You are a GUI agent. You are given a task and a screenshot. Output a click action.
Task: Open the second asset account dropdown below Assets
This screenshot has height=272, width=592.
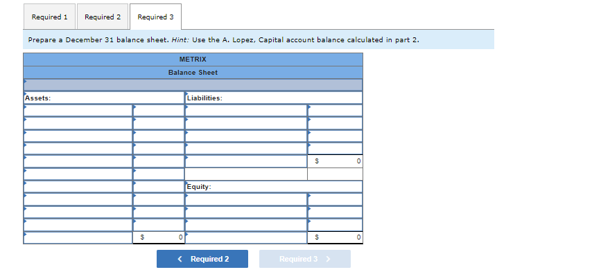(x=78, y=123)
